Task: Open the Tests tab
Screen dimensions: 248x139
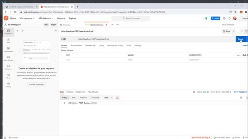Action: pos(129,46)
